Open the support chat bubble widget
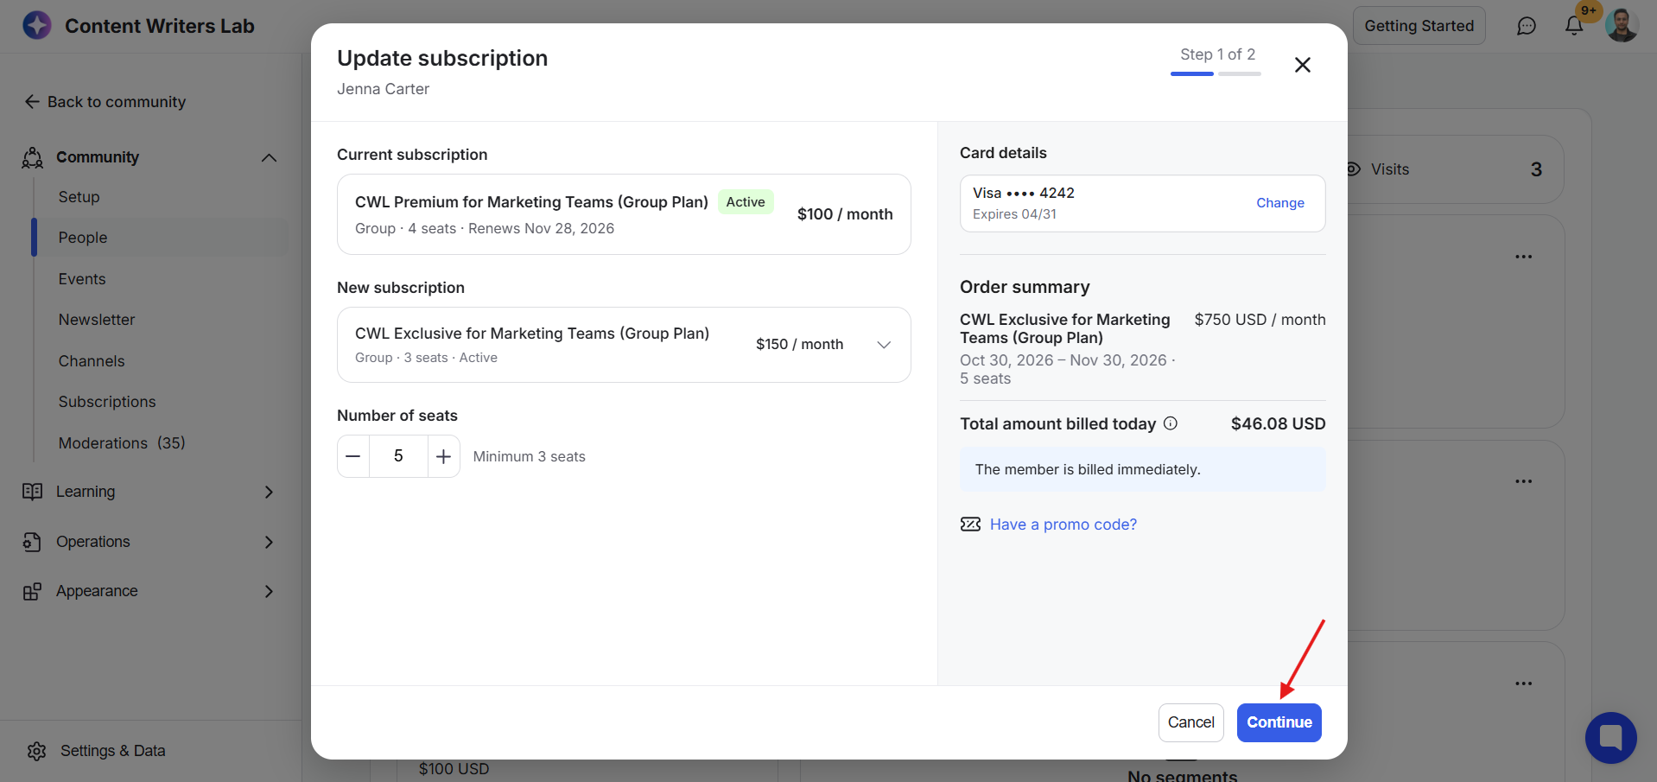Viewport: 1657px width, 782px height. point(1611,738)
